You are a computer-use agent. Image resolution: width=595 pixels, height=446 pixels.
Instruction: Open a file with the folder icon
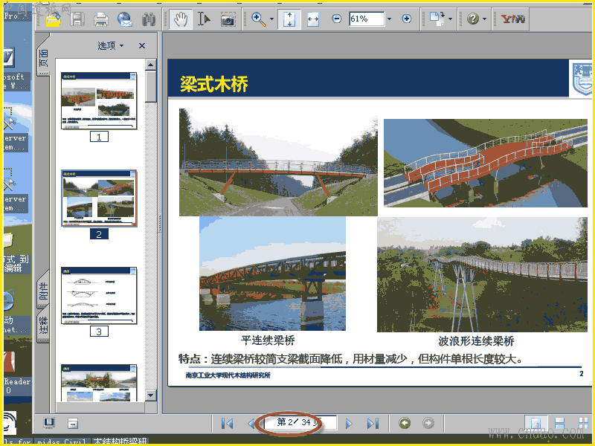(53, 19)
